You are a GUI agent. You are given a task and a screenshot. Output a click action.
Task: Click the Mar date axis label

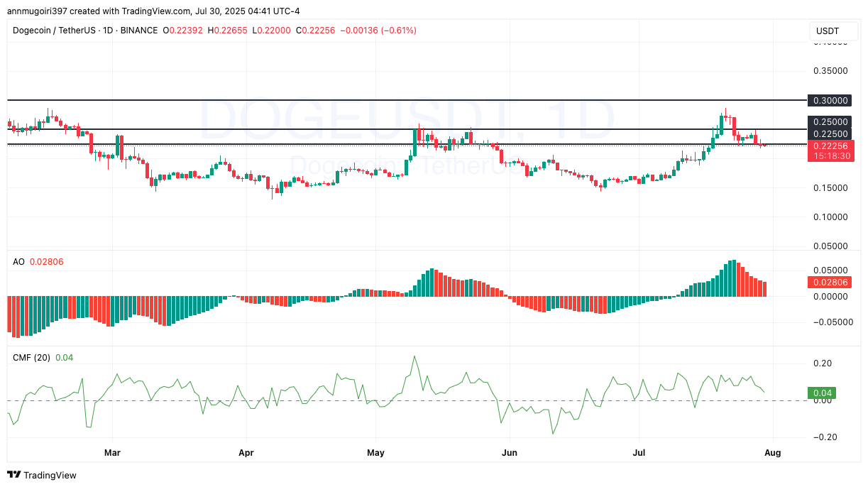pyautogui.click(x=112, y=452)
